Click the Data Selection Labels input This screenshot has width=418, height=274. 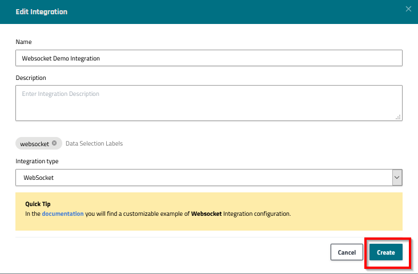tap(94, 143)
